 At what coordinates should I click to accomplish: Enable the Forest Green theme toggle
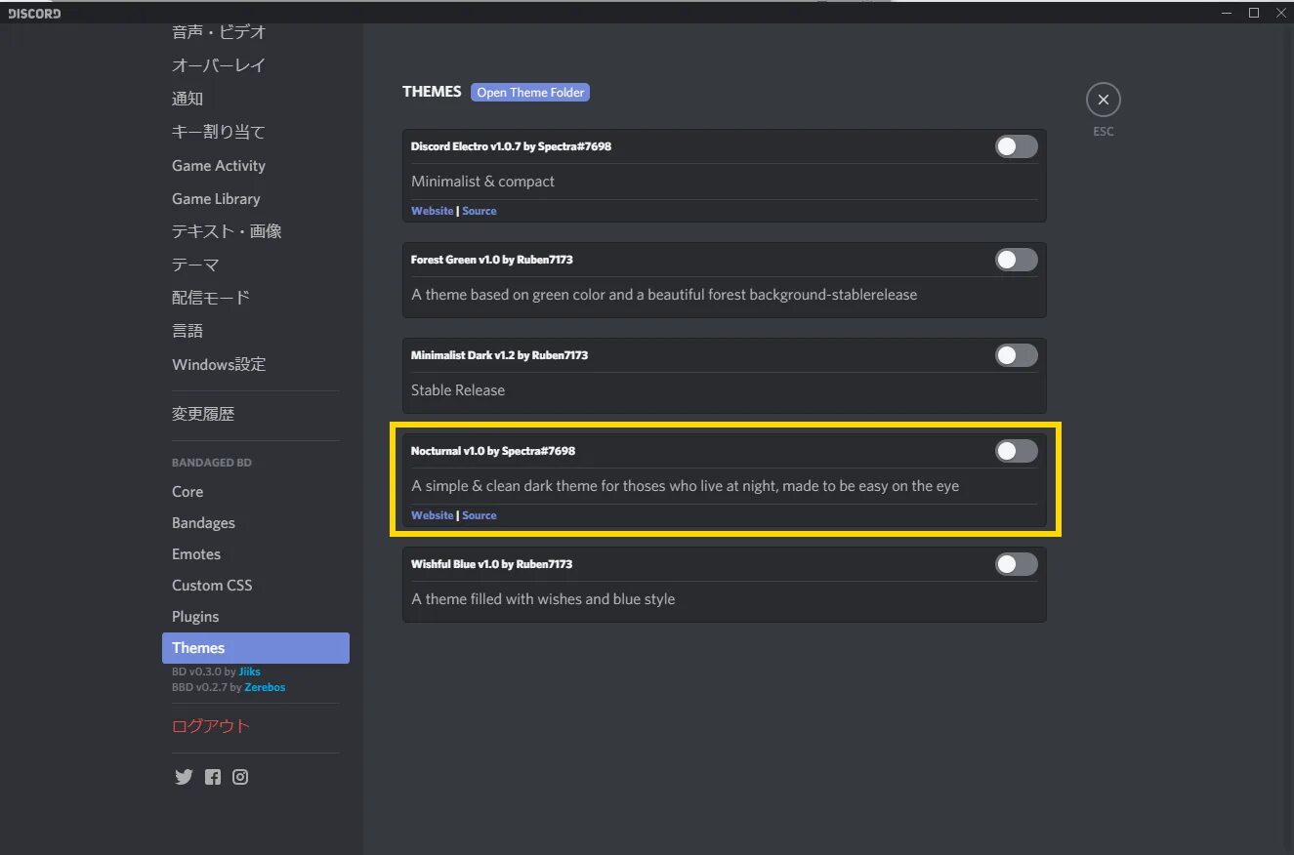pyautogui.click(x=1017, y=260)
